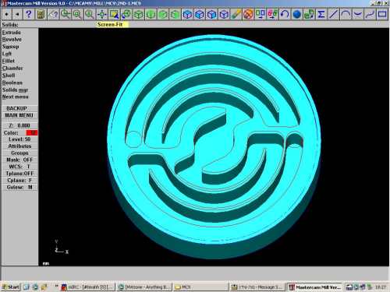Click the Cplane: F button

pos(19,180)
